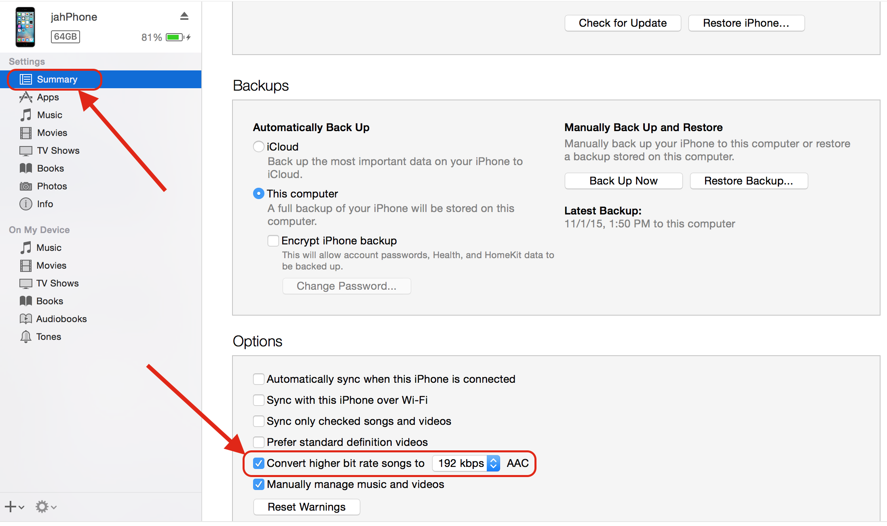Open the Apps icon in Settings sidebar

point(26,97)
